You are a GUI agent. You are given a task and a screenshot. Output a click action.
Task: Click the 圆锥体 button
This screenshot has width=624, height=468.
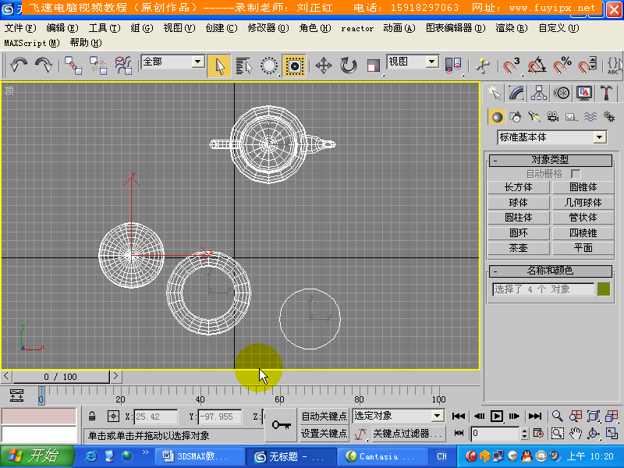(583, 187)
